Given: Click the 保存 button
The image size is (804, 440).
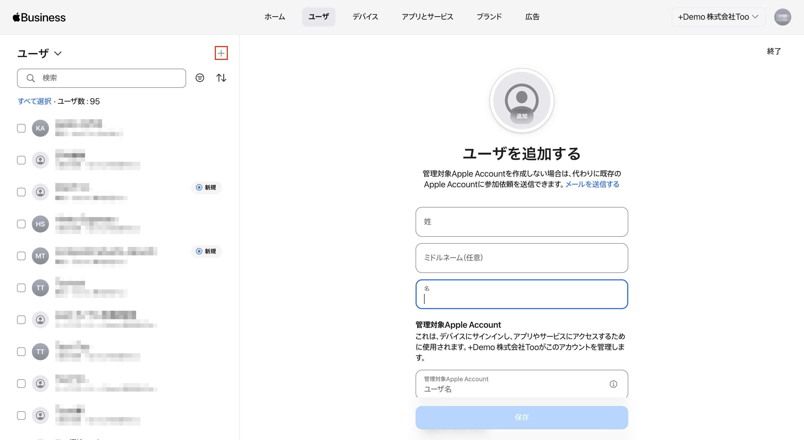Looking at the screenshot, I should [522, 417].
